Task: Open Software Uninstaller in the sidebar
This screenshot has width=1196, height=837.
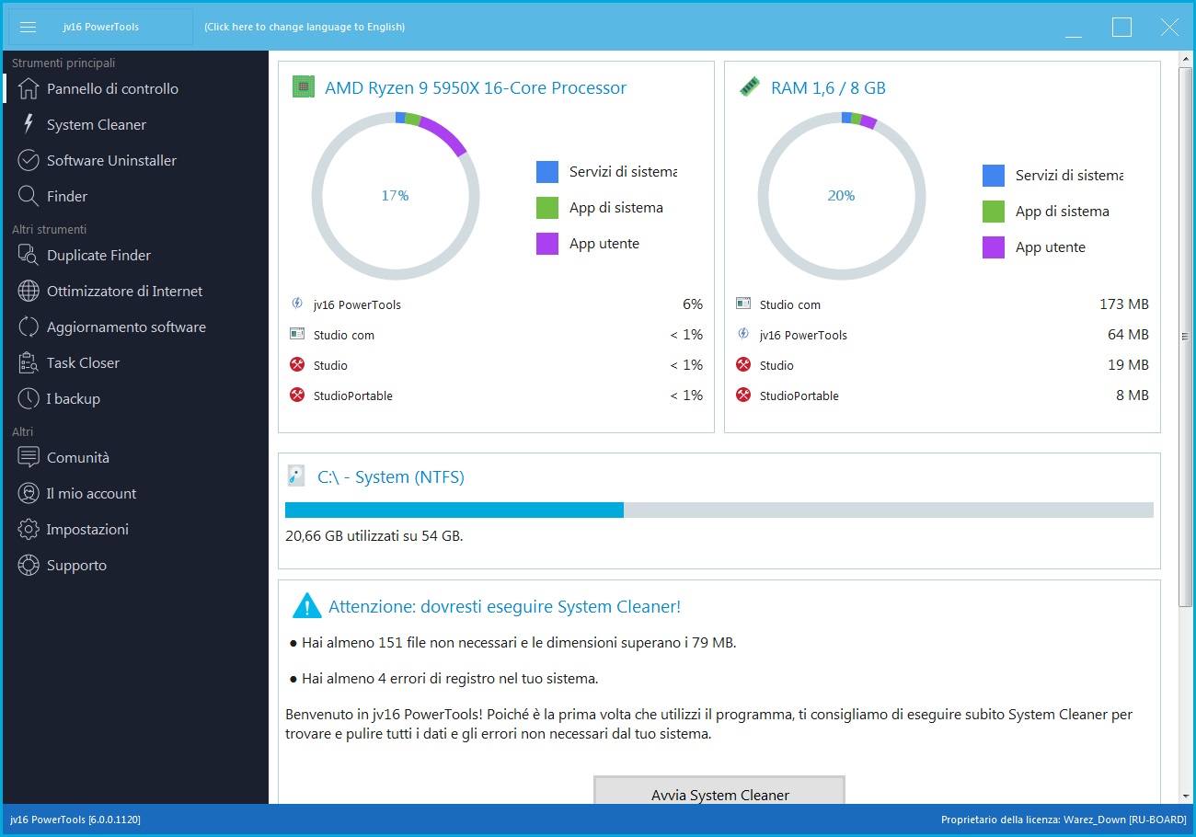Action: coord(135,160)
